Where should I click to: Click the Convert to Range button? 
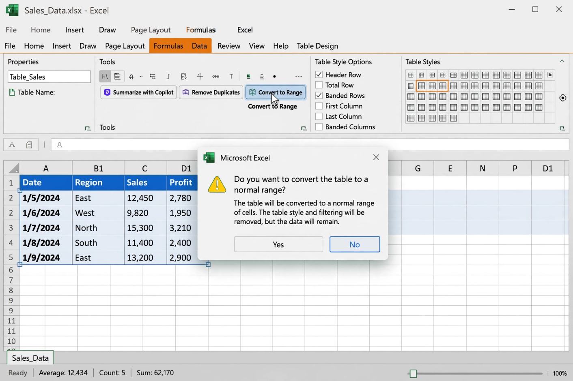click(276, 92)
